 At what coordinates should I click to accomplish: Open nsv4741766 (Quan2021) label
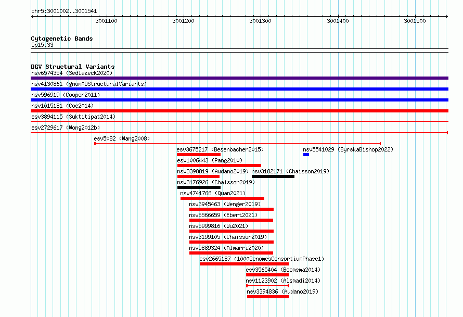point(213,193)
